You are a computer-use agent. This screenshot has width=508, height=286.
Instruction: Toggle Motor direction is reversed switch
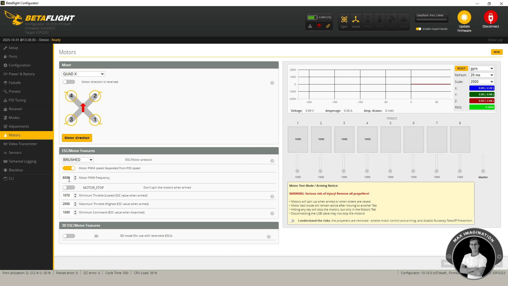coord(69,82)
